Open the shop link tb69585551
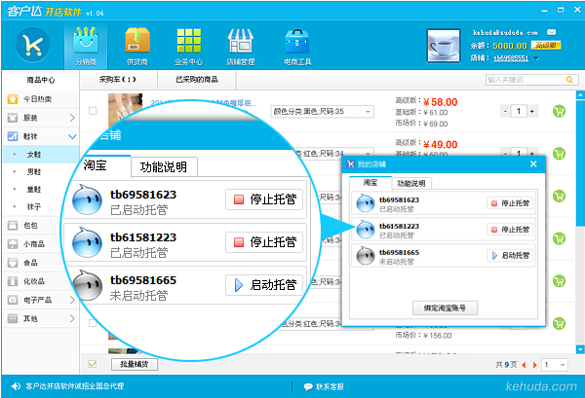The width and height of the screenshot is (585, 398). point(511,58)
